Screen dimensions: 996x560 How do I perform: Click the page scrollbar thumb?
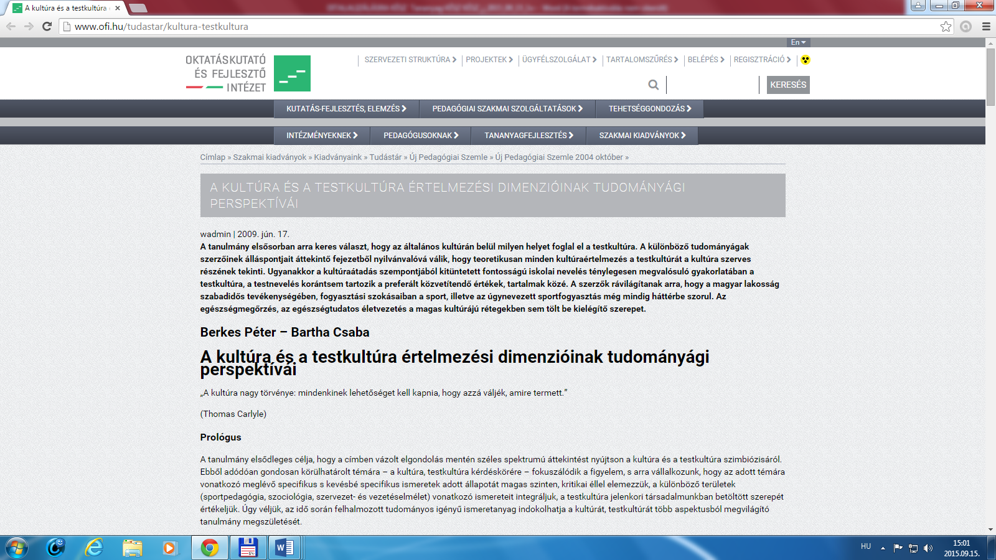tap(990, 77)
